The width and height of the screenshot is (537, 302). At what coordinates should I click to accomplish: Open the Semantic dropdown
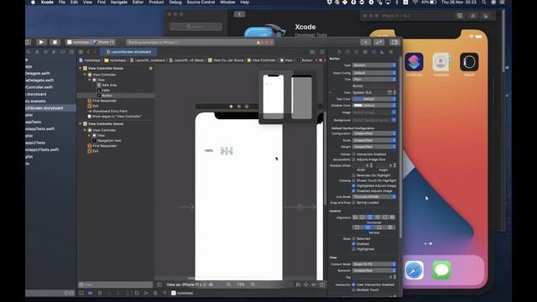[374, 270]
